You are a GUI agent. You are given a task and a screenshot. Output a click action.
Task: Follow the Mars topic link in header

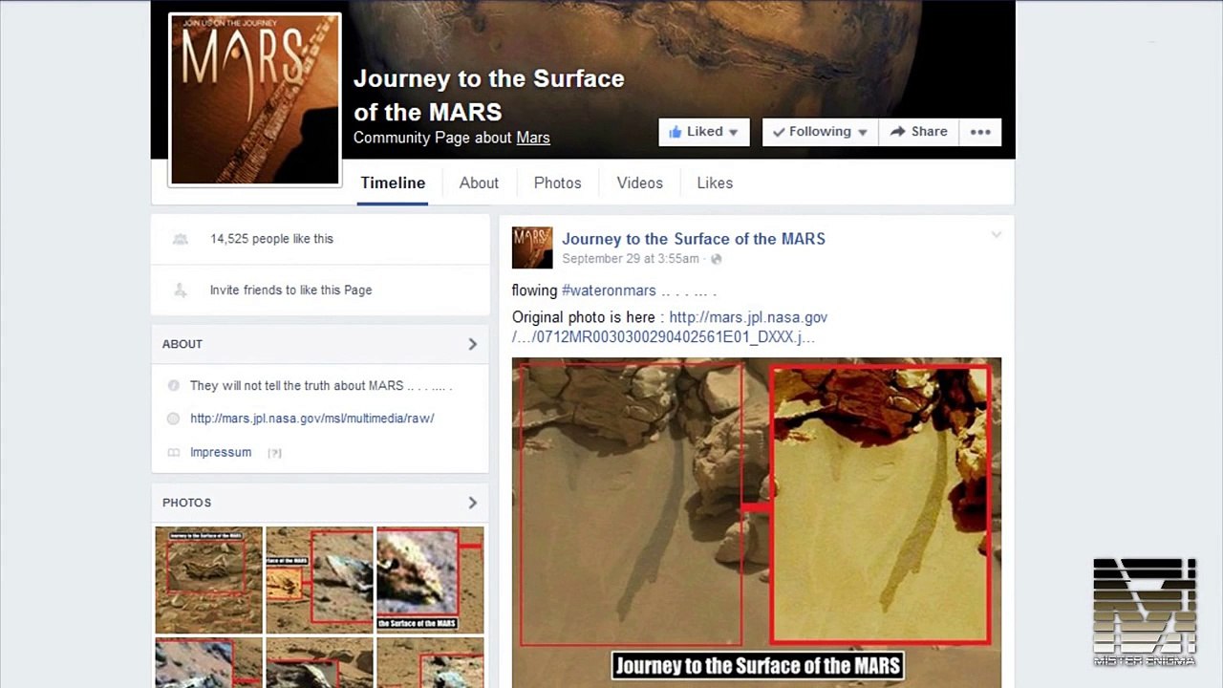point(533,138)
